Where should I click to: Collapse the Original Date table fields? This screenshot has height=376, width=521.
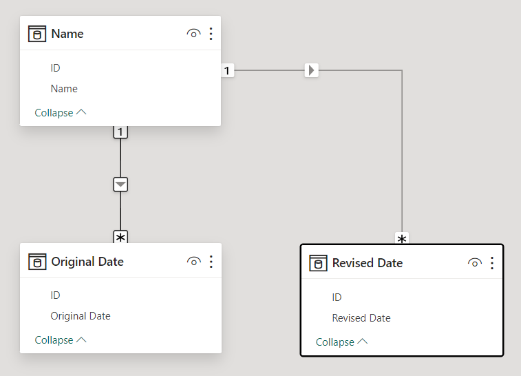click(x=61, y=340)
